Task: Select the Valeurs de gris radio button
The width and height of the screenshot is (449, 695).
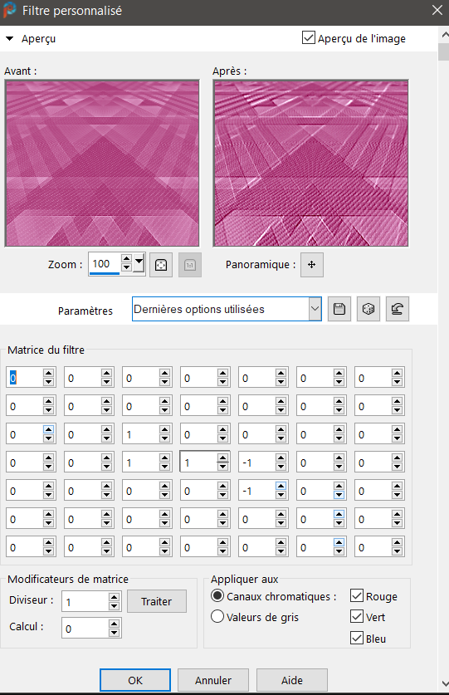Action: click(217, 617)
